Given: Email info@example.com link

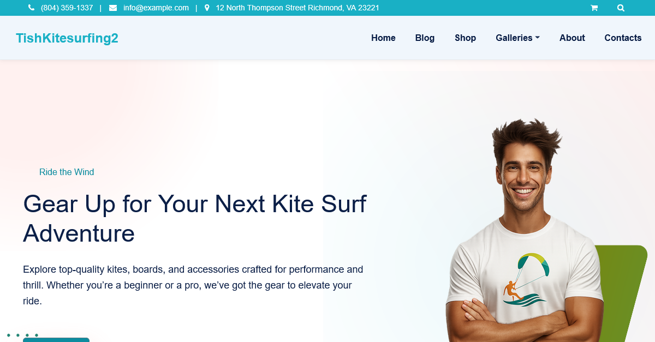Looking at the screenshot, I should [x=156, y=8].
